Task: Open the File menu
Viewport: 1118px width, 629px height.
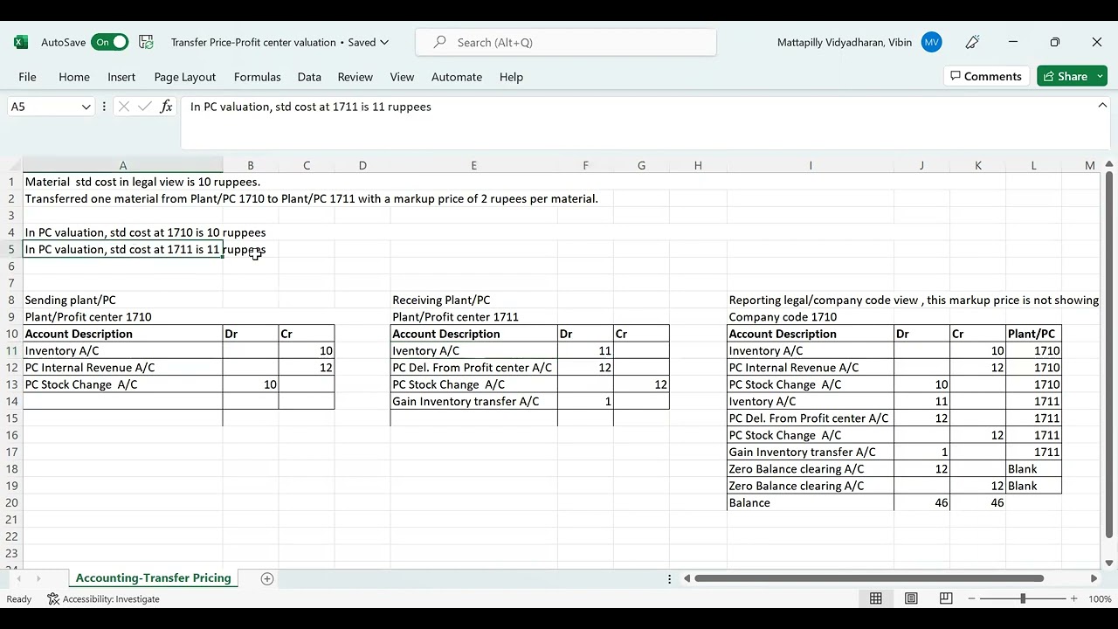Action: [27, 77]
